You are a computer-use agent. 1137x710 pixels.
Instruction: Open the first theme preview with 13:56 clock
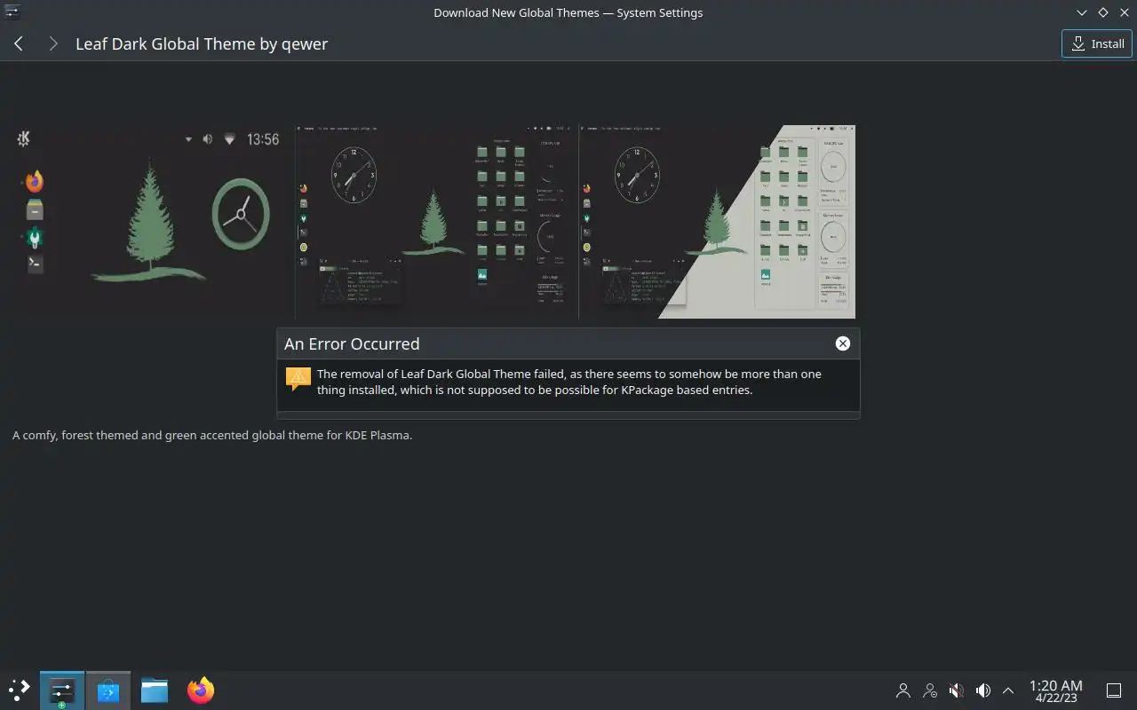154,222
